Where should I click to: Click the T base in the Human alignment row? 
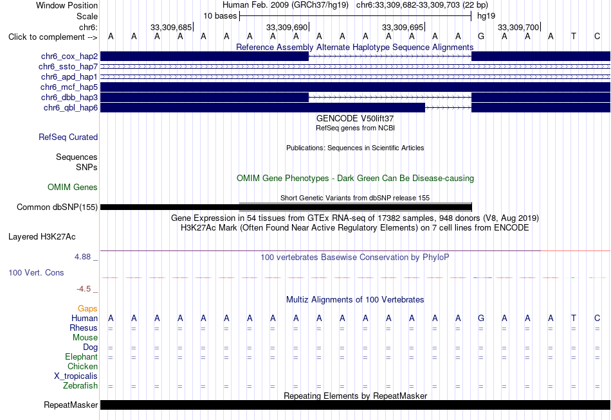573,319
